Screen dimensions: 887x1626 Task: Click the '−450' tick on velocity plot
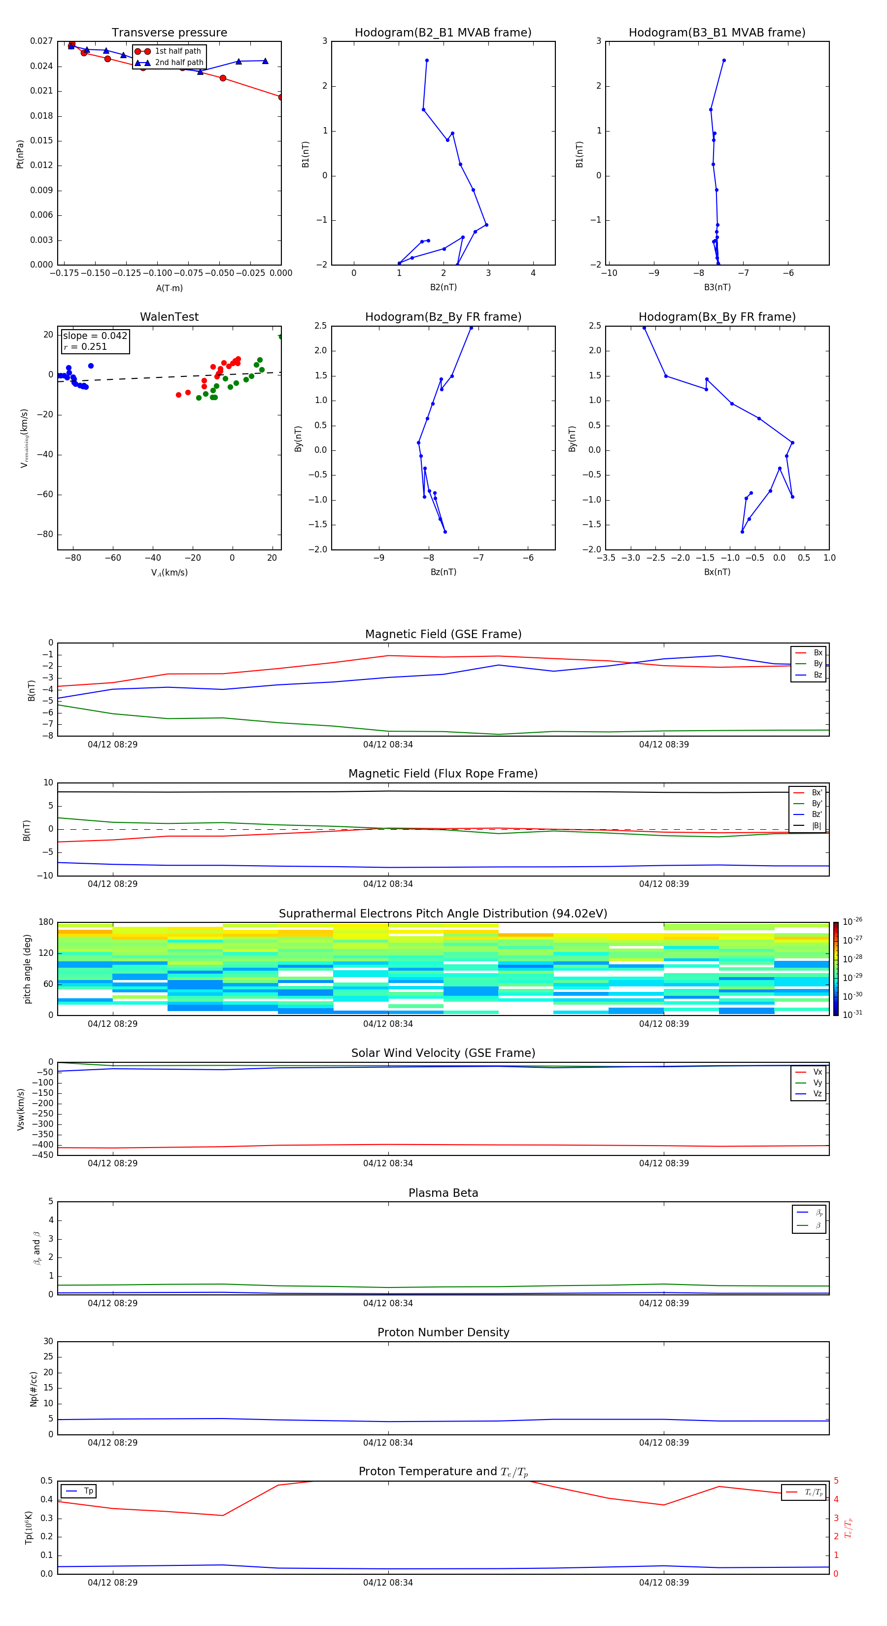(x=42, y=1155)
